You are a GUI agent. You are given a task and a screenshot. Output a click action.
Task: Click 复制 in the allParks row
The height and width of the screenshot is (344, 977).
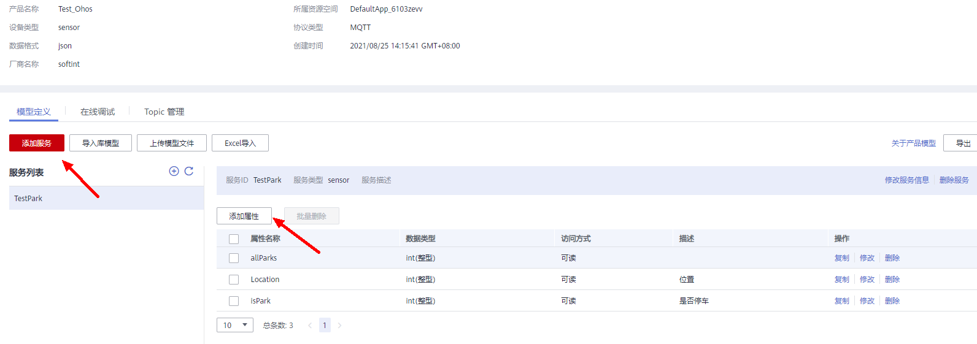tap(841, 258)
